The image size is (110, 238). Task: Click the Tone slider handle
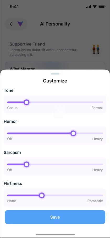pos(26,102)
